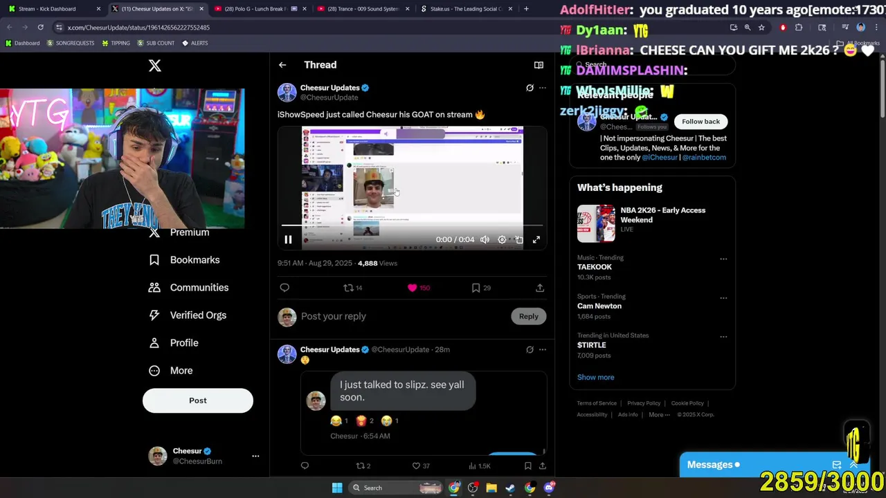The height and width of the screenshot is (498, 886).
Task: Click the browser address bar
Action: pyautogui.click(x=388, y=28)
